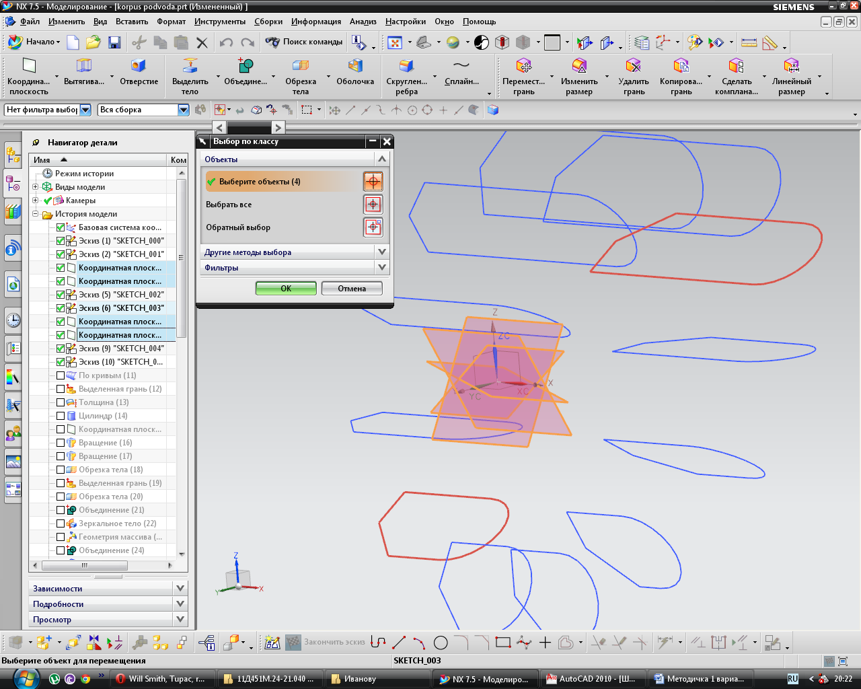Screen dimensions: 861x689
Task: Open the Сборки menu
Action: click(x=268, y=22)
